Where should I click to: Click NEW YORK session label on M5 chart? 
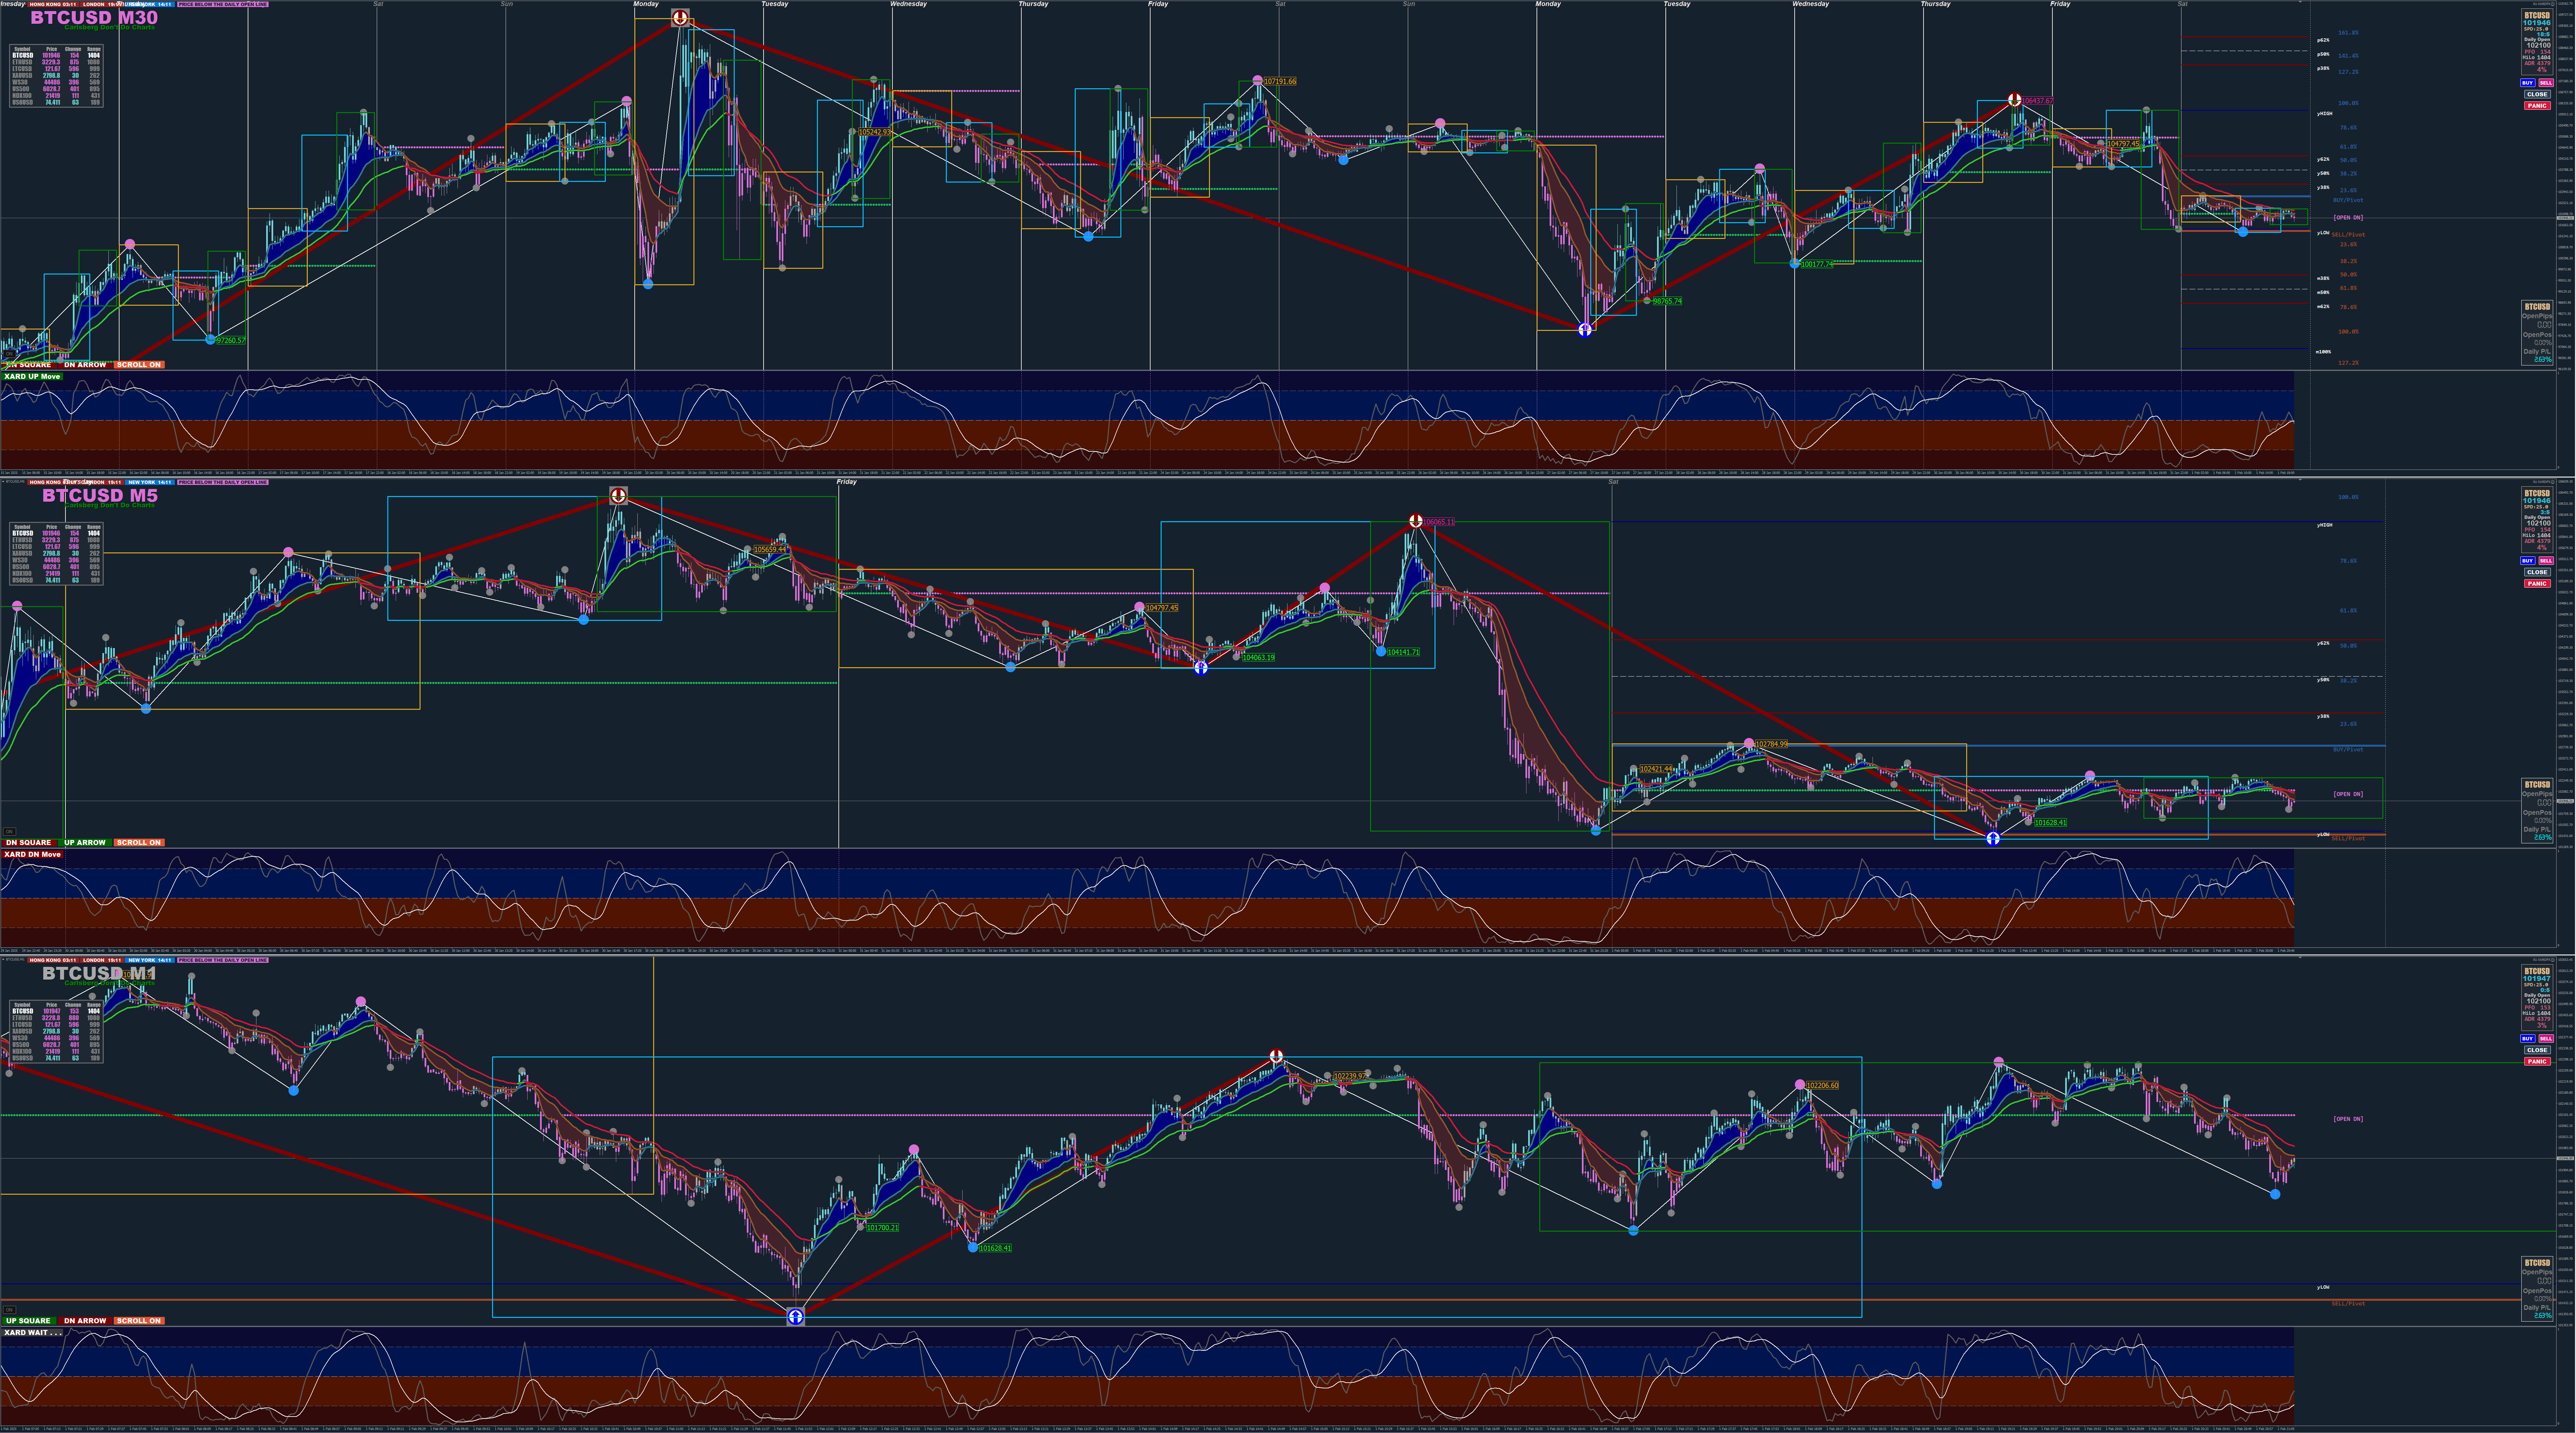point(150,482)
